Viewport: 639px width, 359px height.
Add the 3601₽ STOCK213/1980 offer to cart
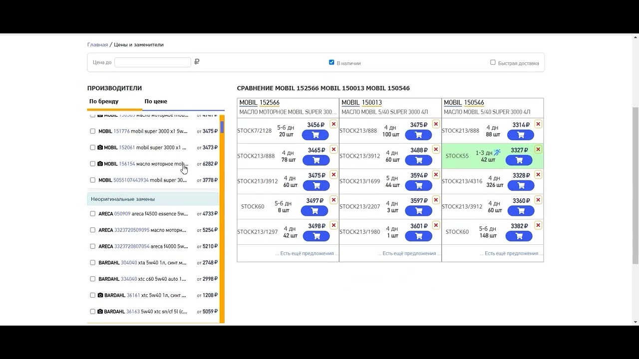coord(418,236)
